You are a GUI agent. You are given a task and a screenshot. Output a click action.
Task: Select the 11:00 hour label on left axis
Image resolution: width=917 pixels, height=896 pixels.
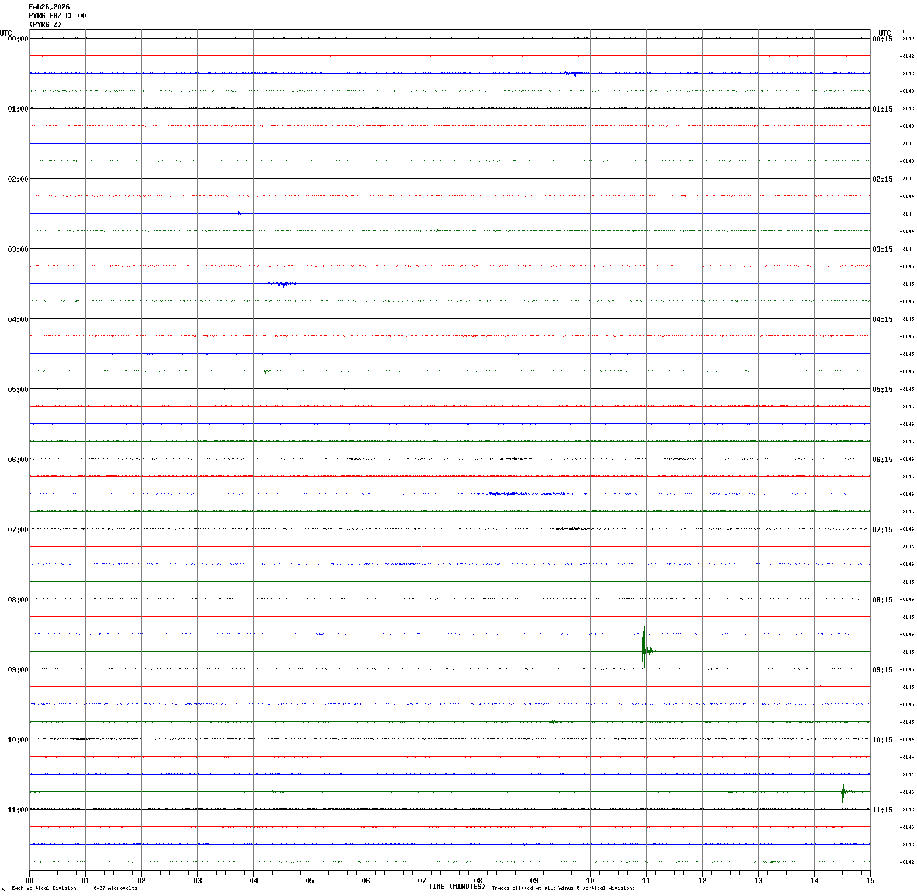coord(18,810)
